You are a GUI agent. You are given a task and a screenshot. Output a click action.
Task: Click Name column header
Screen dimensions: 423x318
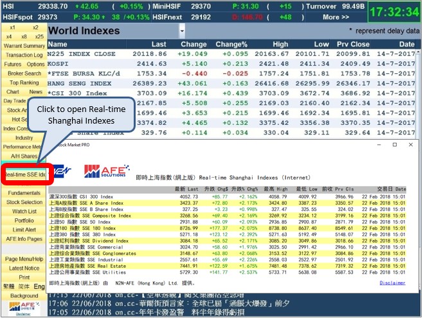click(57, 44)
